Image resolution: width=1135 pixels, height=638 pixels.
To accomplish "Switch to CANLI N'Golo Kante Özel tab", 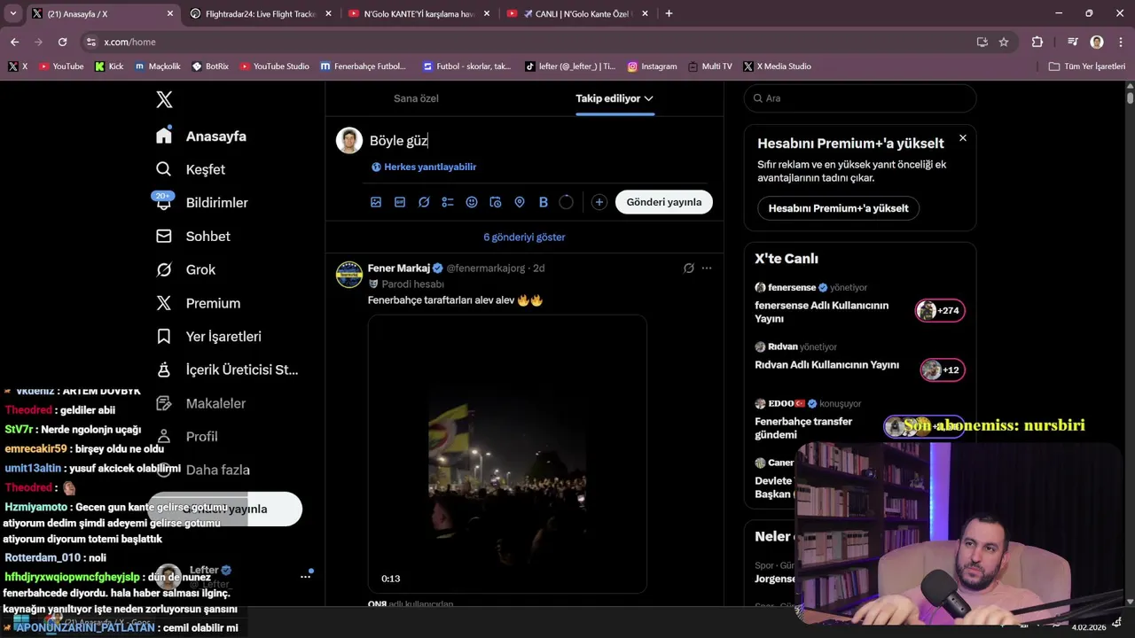I will click(x=576, y=13).
